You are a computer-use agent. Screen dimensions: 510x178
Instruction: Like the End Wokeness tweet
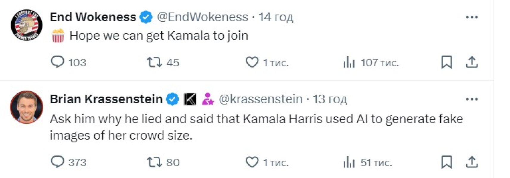coord(252,62)
